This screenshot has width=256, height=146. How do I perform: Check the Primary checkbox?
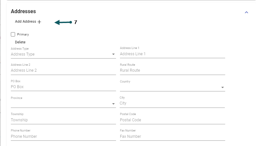pyautogui.click(x=13, y=34)
